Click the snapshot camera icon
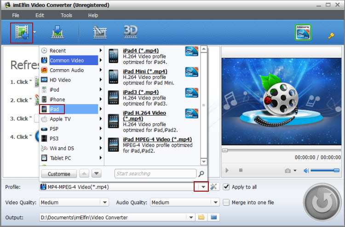 click(287, 171)
